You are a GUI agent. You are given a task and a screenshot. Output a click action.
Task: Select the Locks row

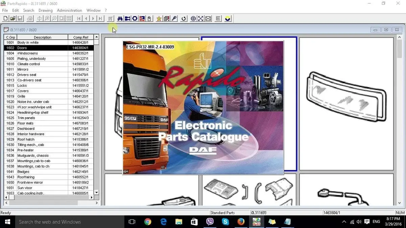(x=48, y=85)
